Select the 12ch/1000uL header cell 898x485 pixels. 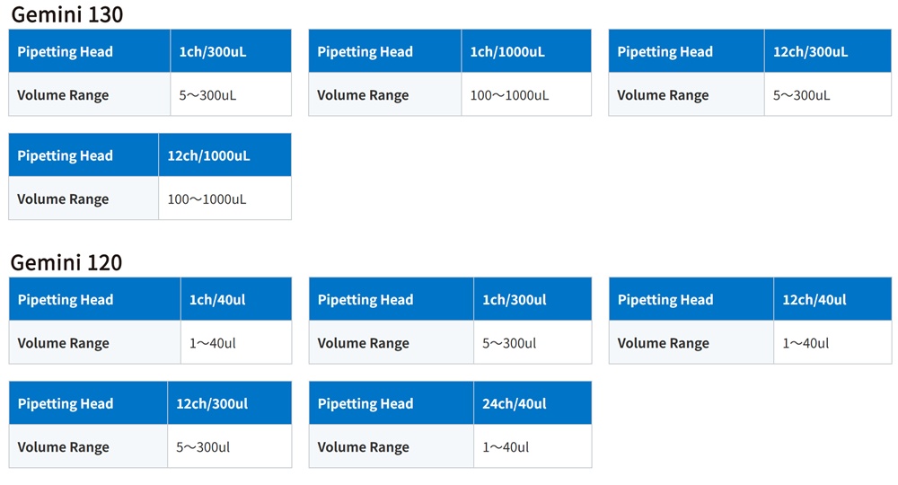[225, 155]
